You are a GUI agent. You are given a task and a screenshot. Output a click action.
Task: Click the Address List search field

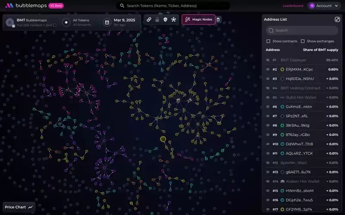302,31
